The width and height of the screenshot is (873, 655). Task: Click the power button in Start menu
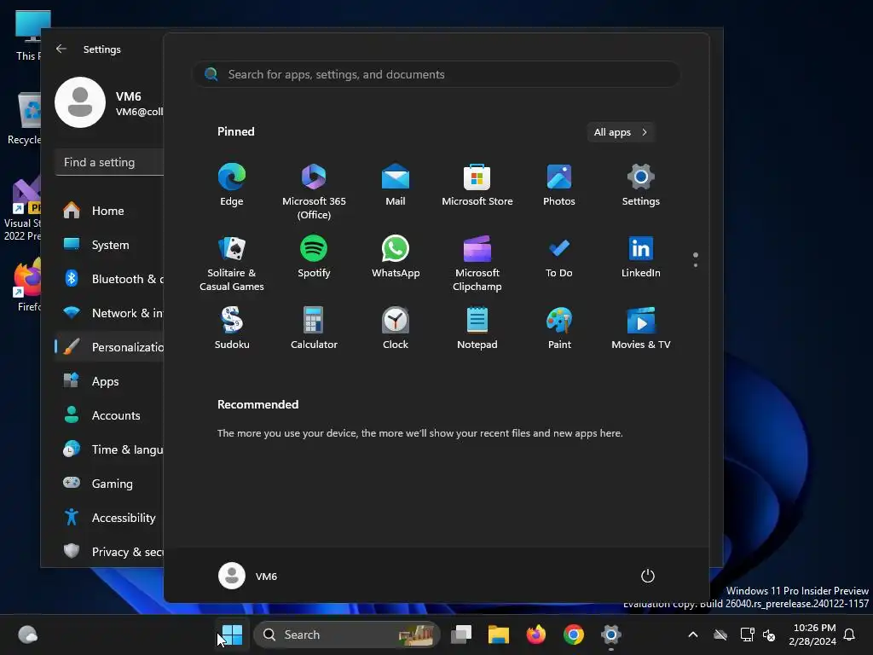(648, 576)
